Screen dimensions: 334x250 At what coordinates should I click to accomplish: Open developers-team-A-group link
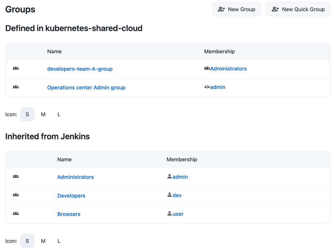[80, 69]
